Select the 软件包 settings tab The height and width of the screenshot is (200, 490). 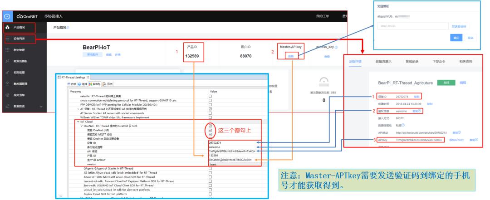(95, 84)
